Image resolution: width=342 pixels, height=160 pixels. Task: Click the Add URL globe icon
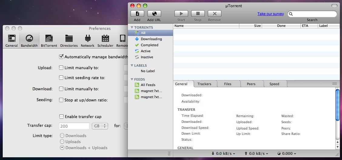tap(154, 14)
